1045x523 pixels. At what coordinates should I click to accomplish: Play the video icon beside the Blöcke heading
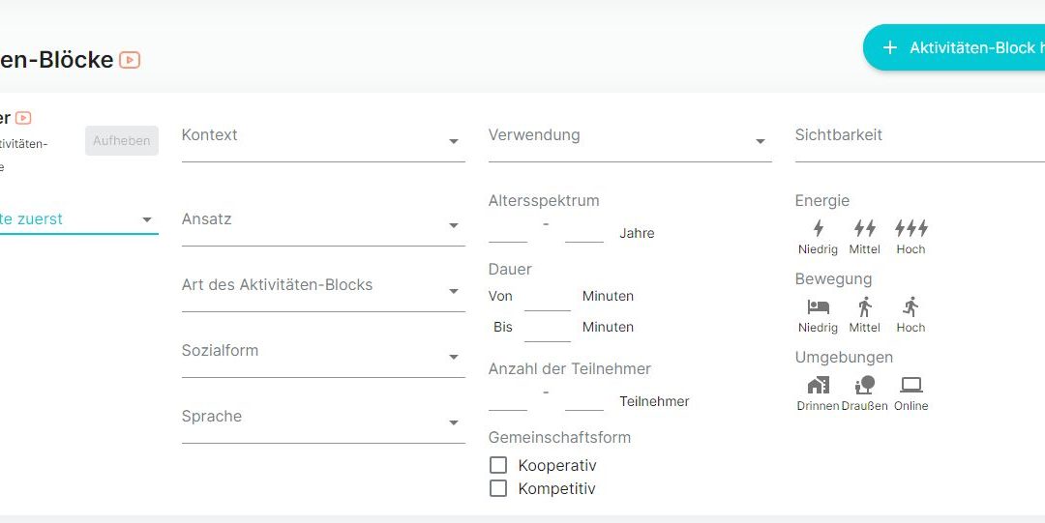tap(130, 60)
